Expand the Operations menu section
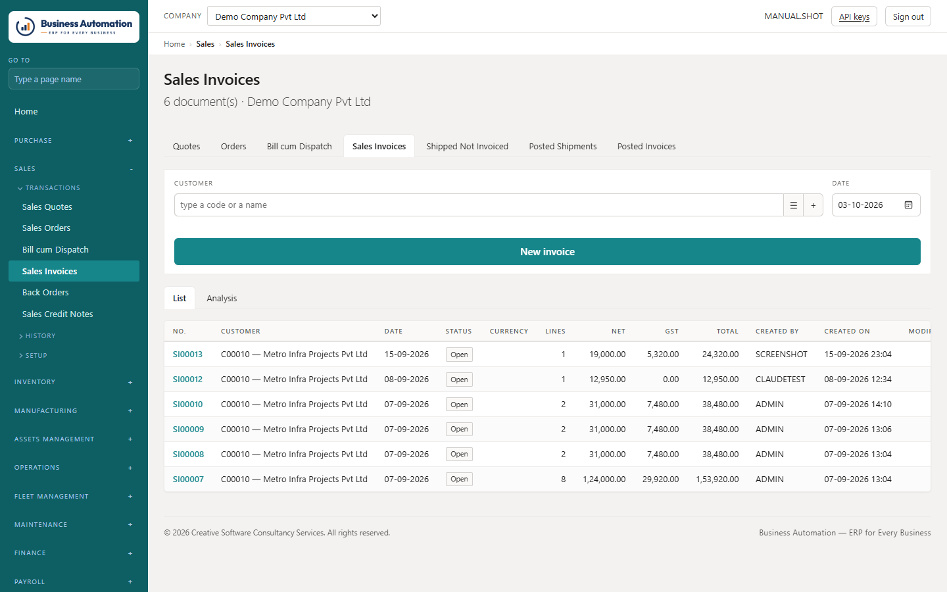 (x=74, y=468)
